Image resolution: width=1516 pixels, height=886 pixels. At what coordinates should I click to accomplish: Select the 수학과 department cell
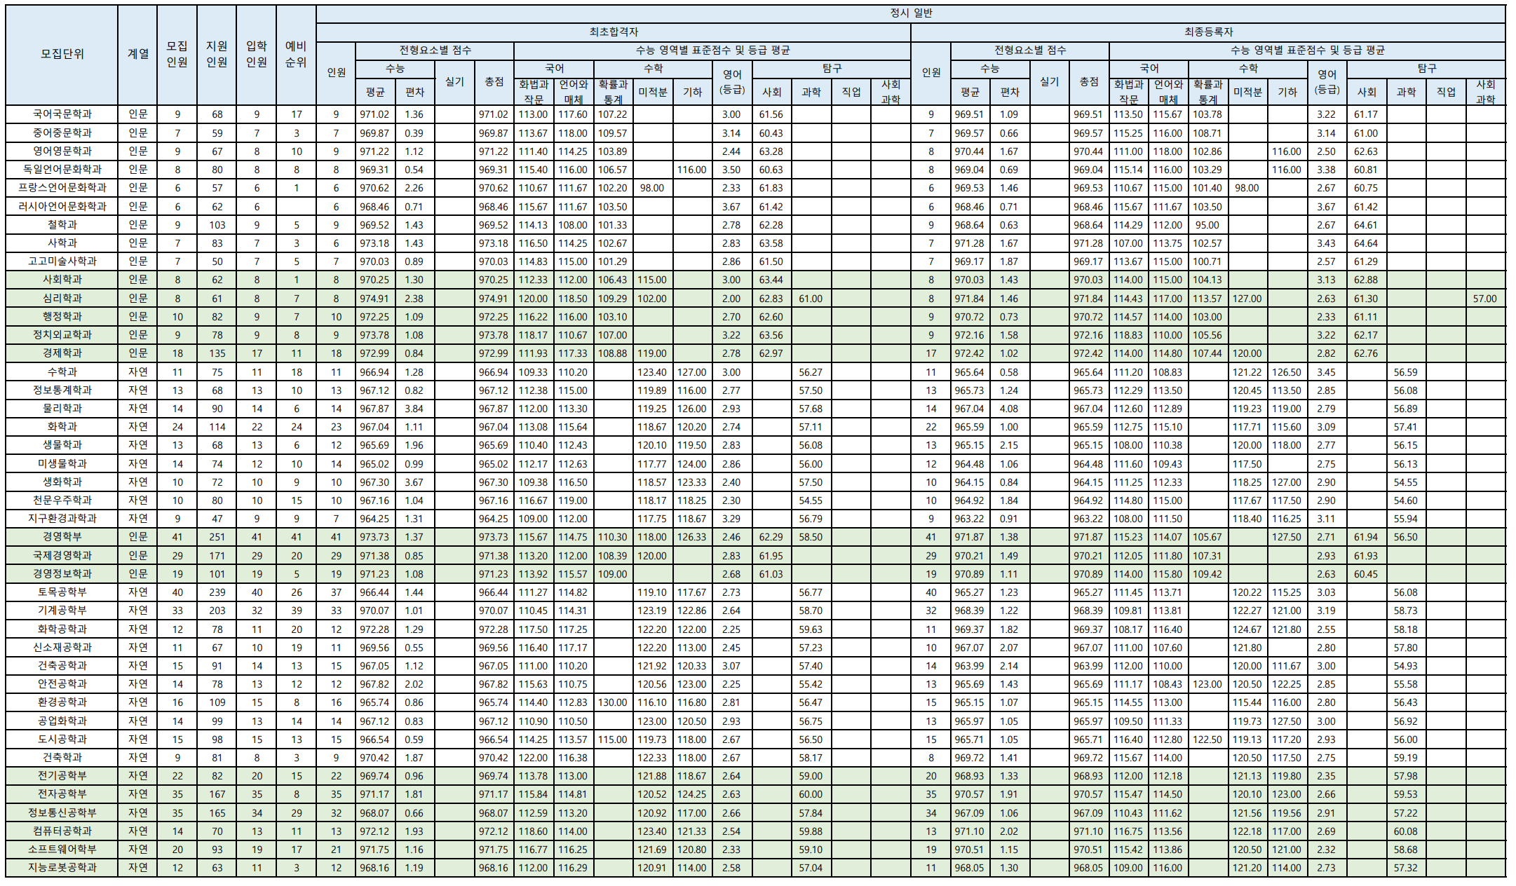click(62, 372)
